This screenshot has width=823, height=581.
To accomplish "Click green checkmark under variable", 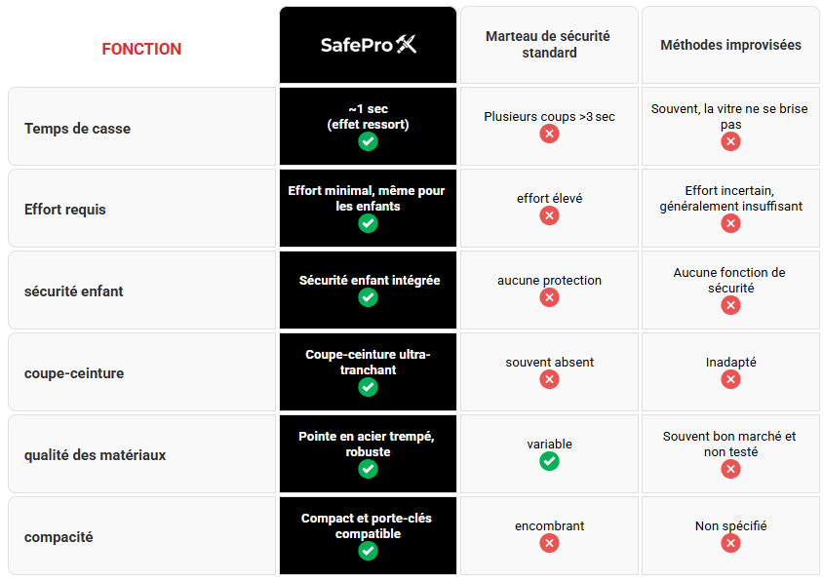I will coord(550,461).
